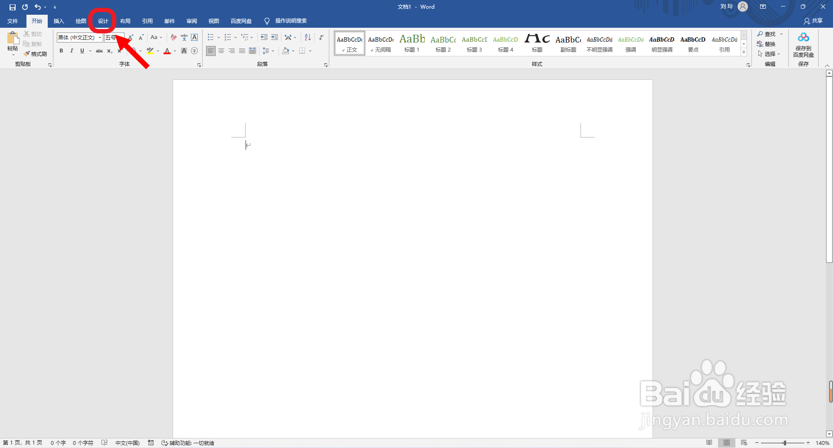
Task: Open the File (文件) menu
Action: 13,21
